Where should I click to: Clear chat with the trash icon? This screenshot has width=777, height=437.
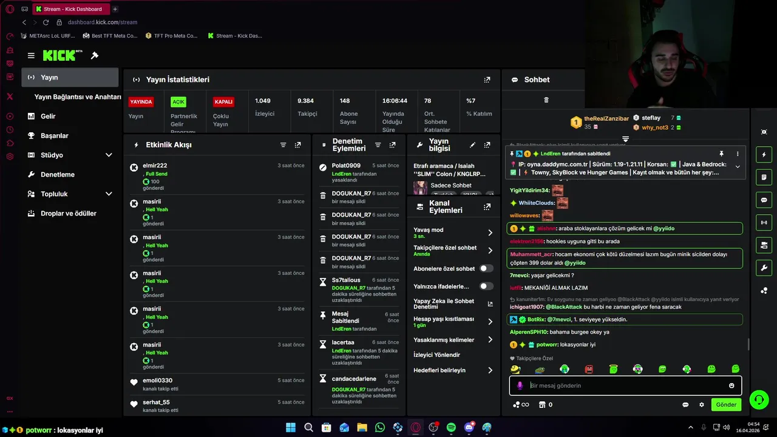tap(546, 100)
